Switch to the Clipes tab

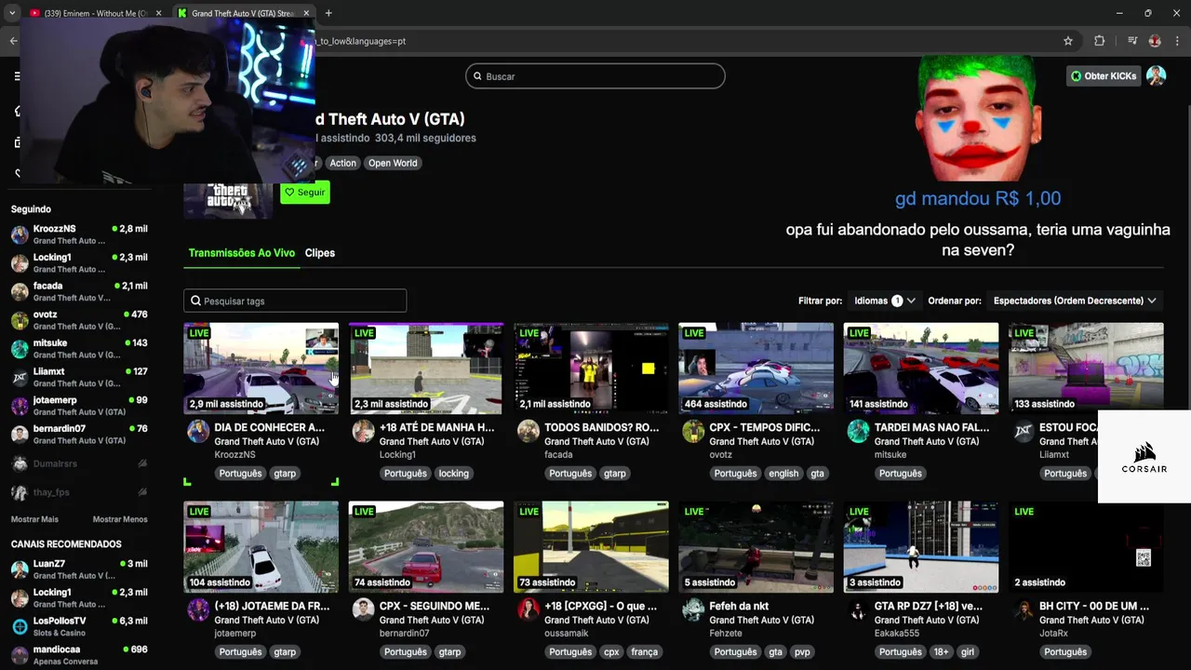click(320, 253)
